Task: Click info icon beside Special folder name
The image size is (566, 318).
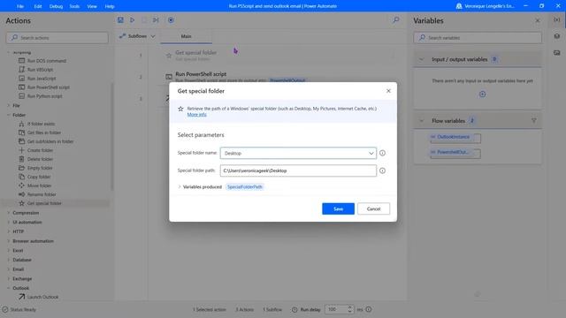Action: (382, 153)
